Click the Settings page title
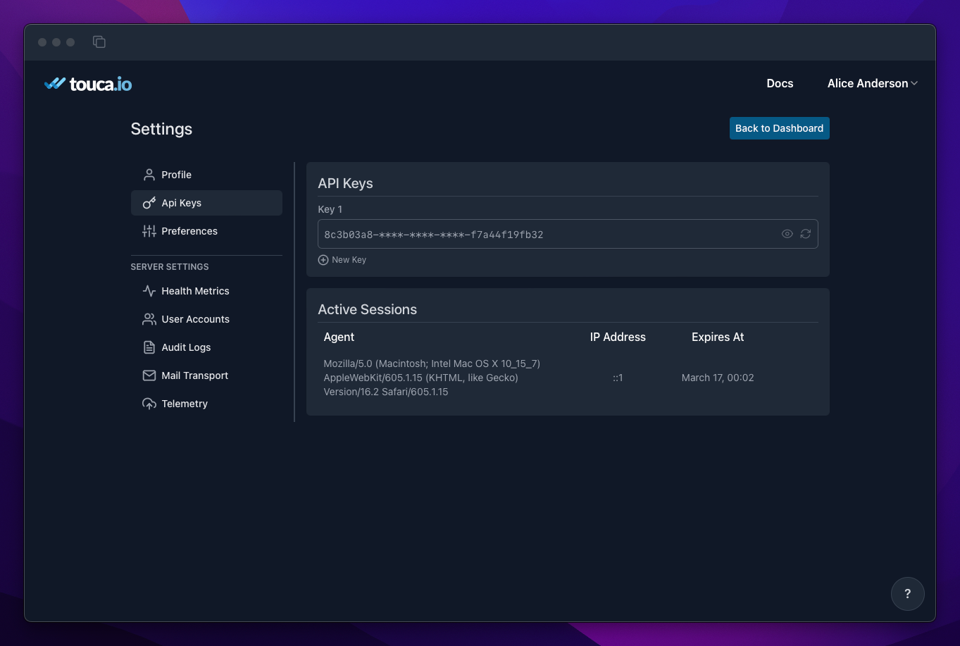 coord(161,129)
